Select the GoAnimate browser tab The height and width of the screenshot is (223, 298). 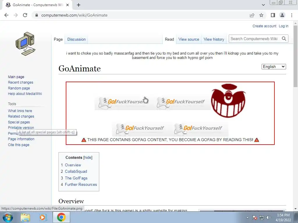(37, 5)
